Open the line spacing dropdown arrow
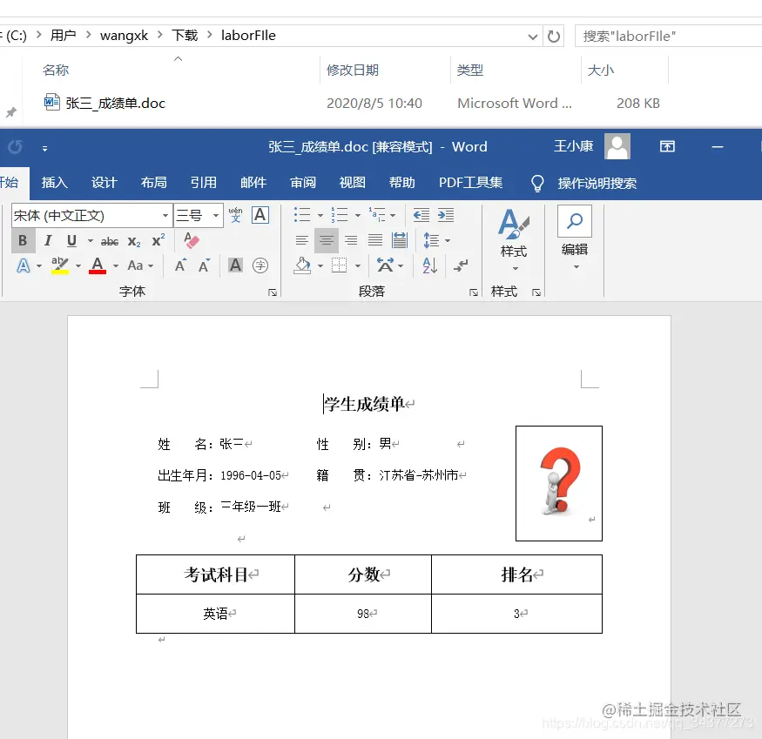This screenshot has height=739, width=762. [448, 241]
